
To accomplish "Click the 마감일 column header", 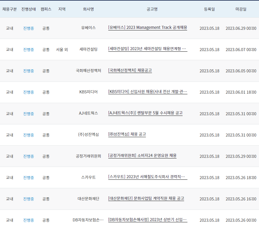I will [241, 9].
